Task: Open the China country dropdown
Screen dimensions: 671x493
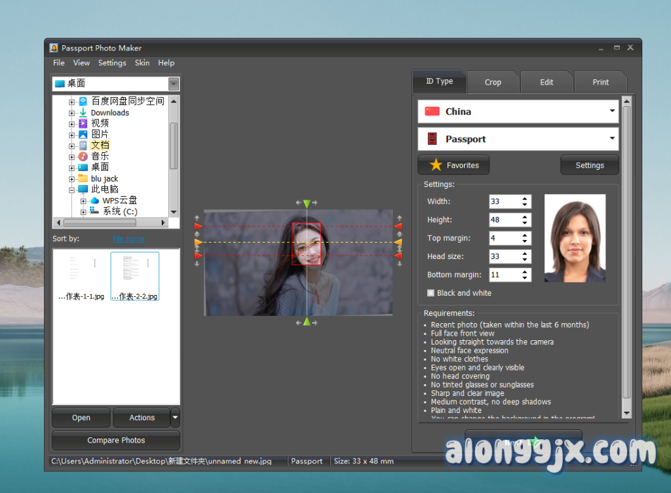Action: click(x=612, y=111)
